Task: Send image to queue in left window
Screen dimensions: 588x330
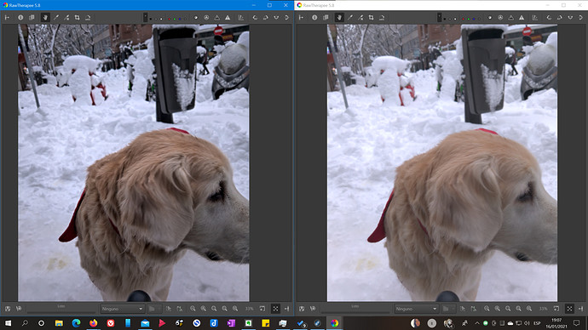Action: point(19,309)
